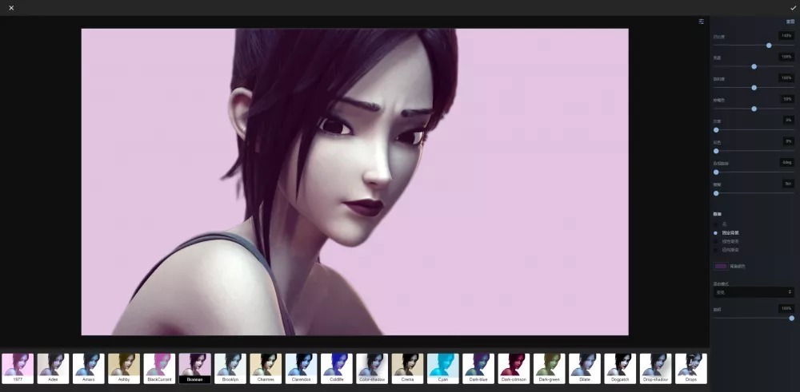
Task: Click the topmost adjustment slider handle
Action: (x=769, y=46)
